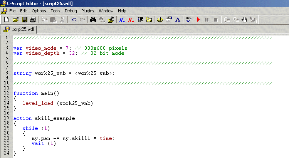Viewport: 289px width, 158px height.
Task: Open find with binoculars icon
Action: point(93,19)
